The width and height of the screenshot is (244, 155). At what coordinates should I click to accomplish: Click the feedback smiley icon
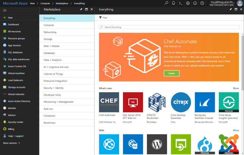pos(195,3)
